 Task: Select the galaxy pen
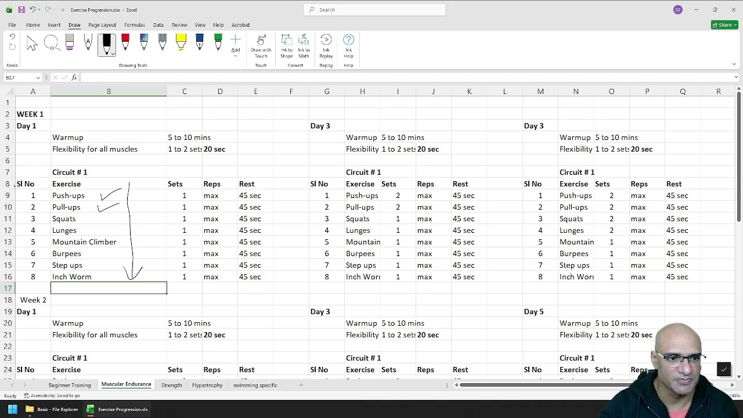(144, 43)
